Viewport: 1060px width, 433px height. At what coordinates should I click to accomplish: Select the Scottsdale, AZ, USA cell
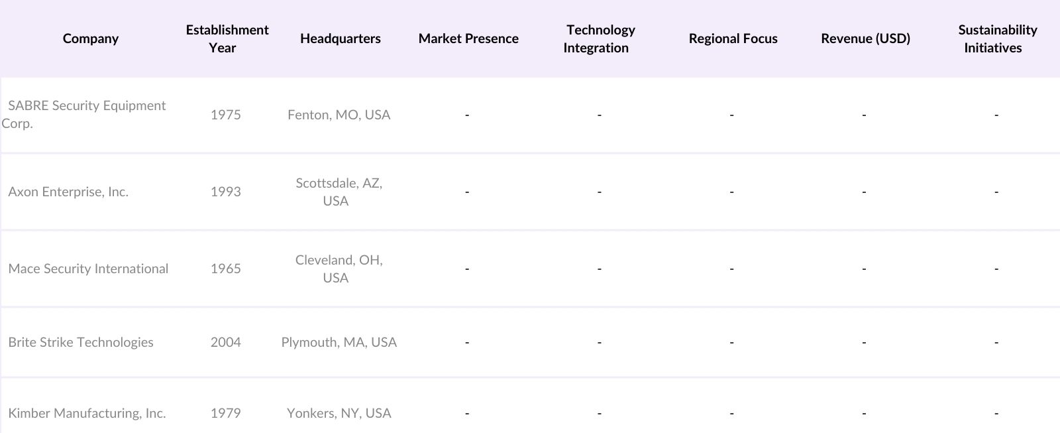tap(339, 192)
